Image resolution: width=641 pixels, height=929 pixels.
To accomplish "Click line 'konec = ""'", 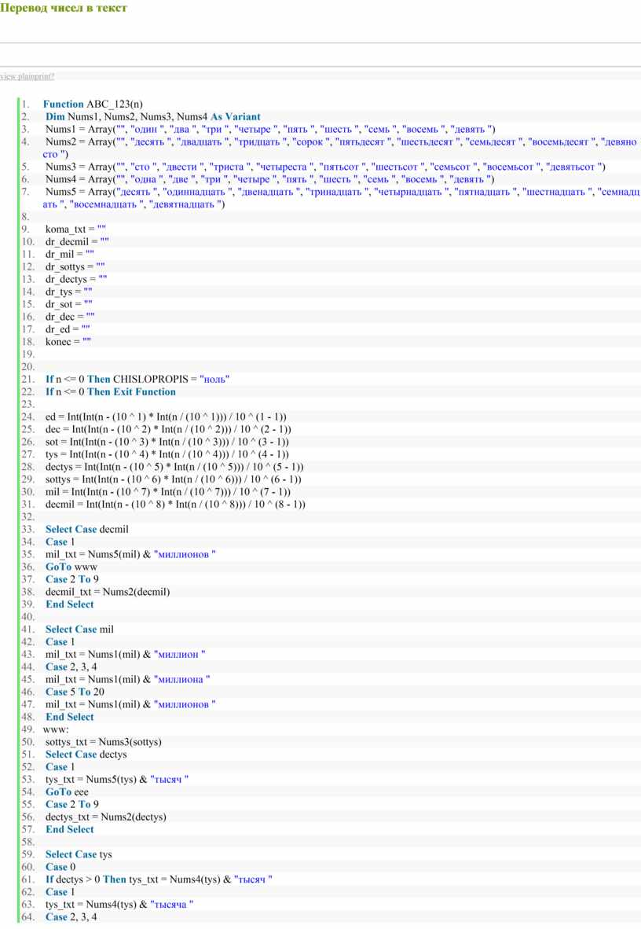I will click(x=68, y=341).
